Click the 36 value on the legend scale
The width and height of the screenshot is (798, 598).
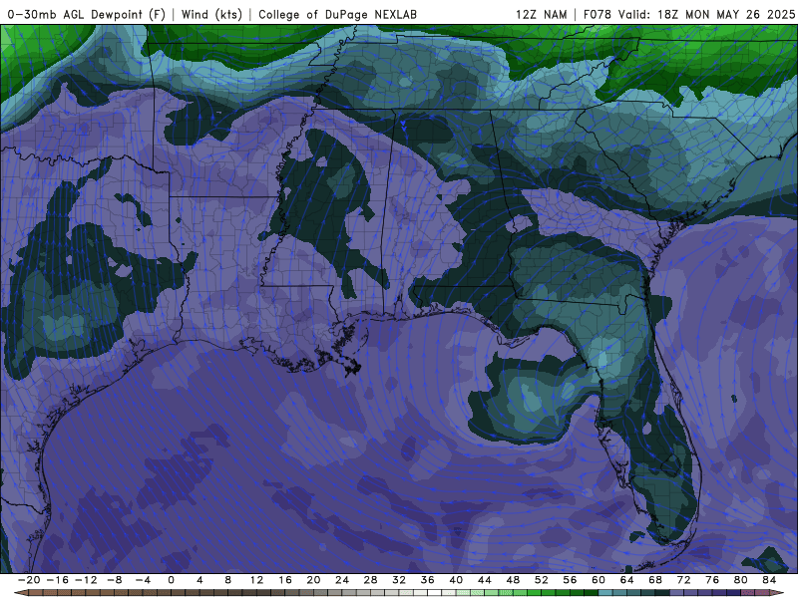pos(428,580)
